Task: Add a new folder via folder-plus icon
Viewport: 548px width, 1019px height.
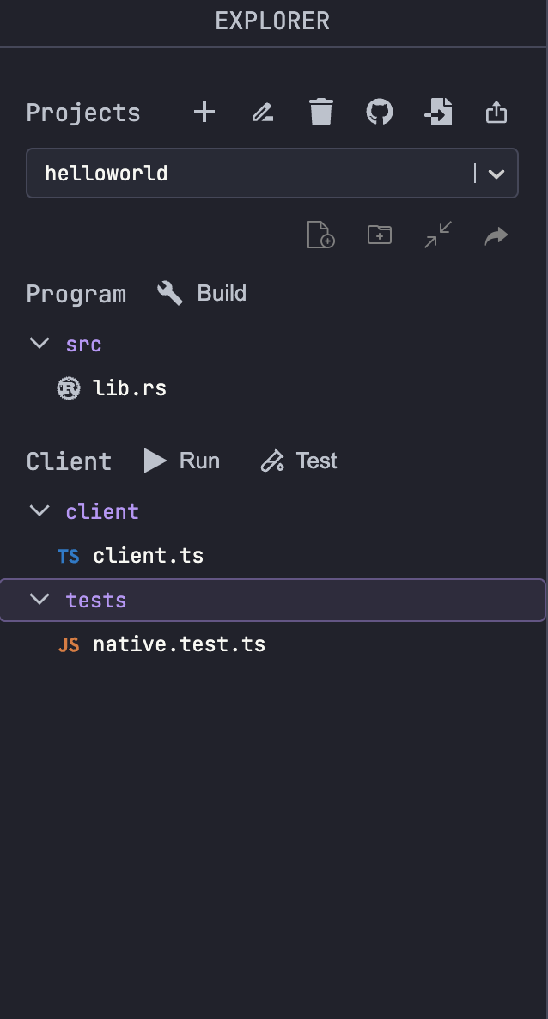Action: tap(379, 235)
